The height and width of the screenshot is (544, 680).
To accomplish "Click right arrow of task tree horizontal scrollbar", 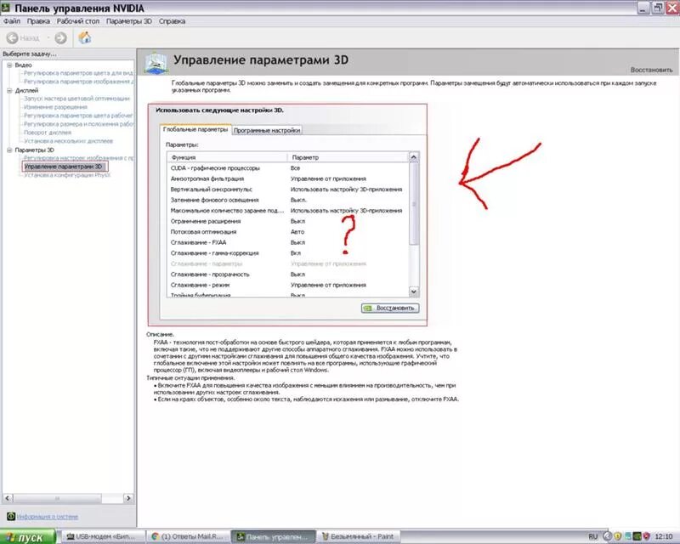I will click(128, 498).
